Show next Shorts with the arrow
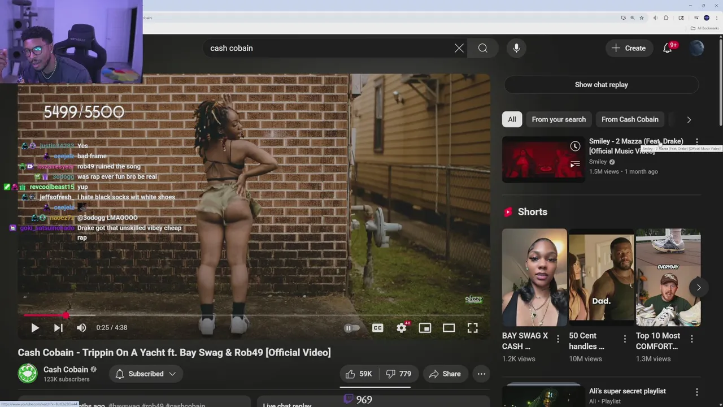Viewport: 723px width, 407px height. (699, 287)
